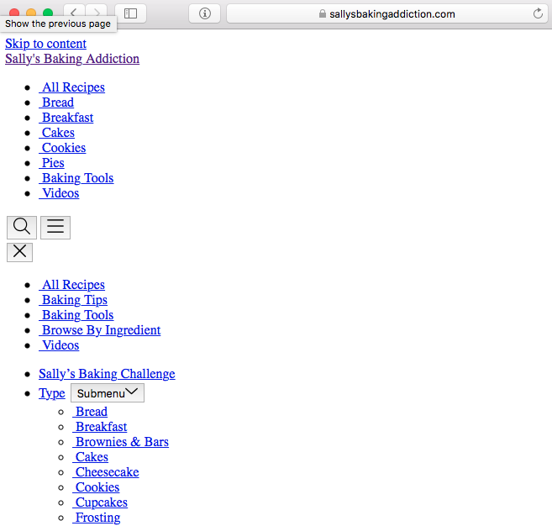Open Breakfast in the top navigation list
Viewport: 552px width, 526px height.
(66, 118)
